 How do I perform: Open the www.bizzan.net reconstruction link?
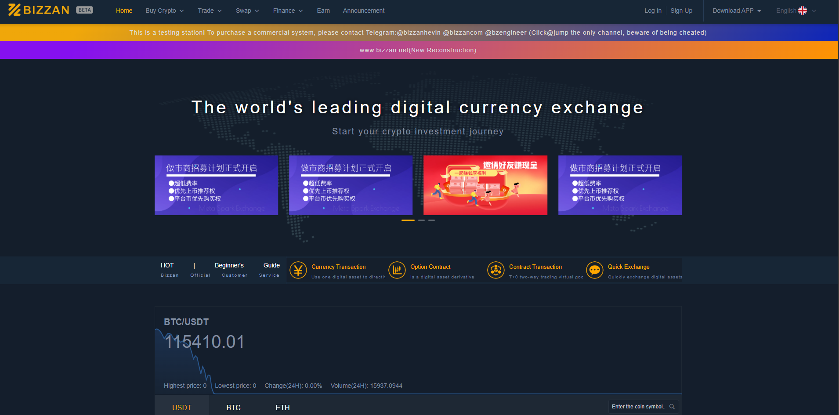(x=418, y=50)
